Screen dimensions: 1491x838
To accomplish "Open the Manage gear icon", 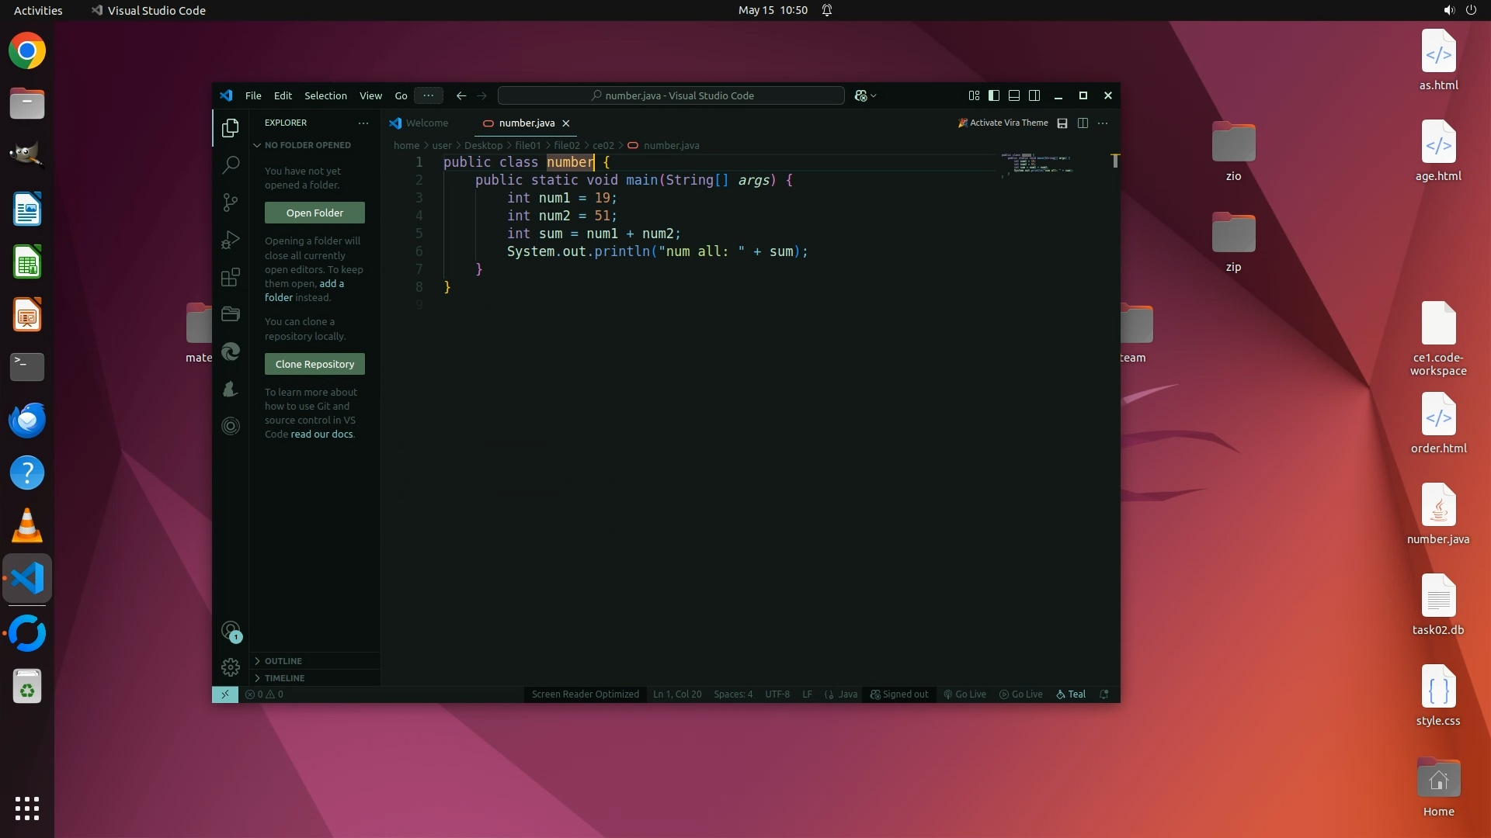I will coord(231,667).
